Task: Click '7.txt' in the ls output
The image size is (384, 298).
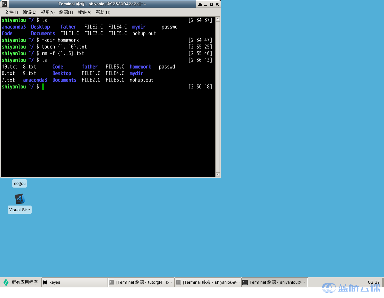Action: tap(8, 80)
